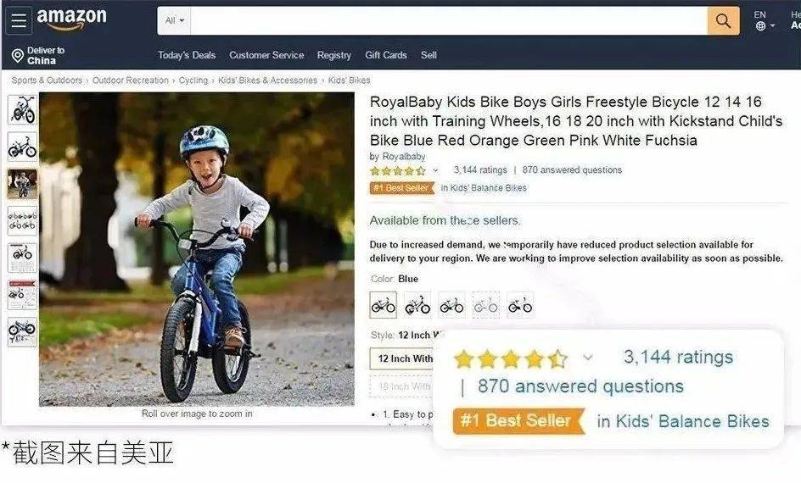Select the first bike thumbnail in sidebar
The image size is (801, 483).
22,109
